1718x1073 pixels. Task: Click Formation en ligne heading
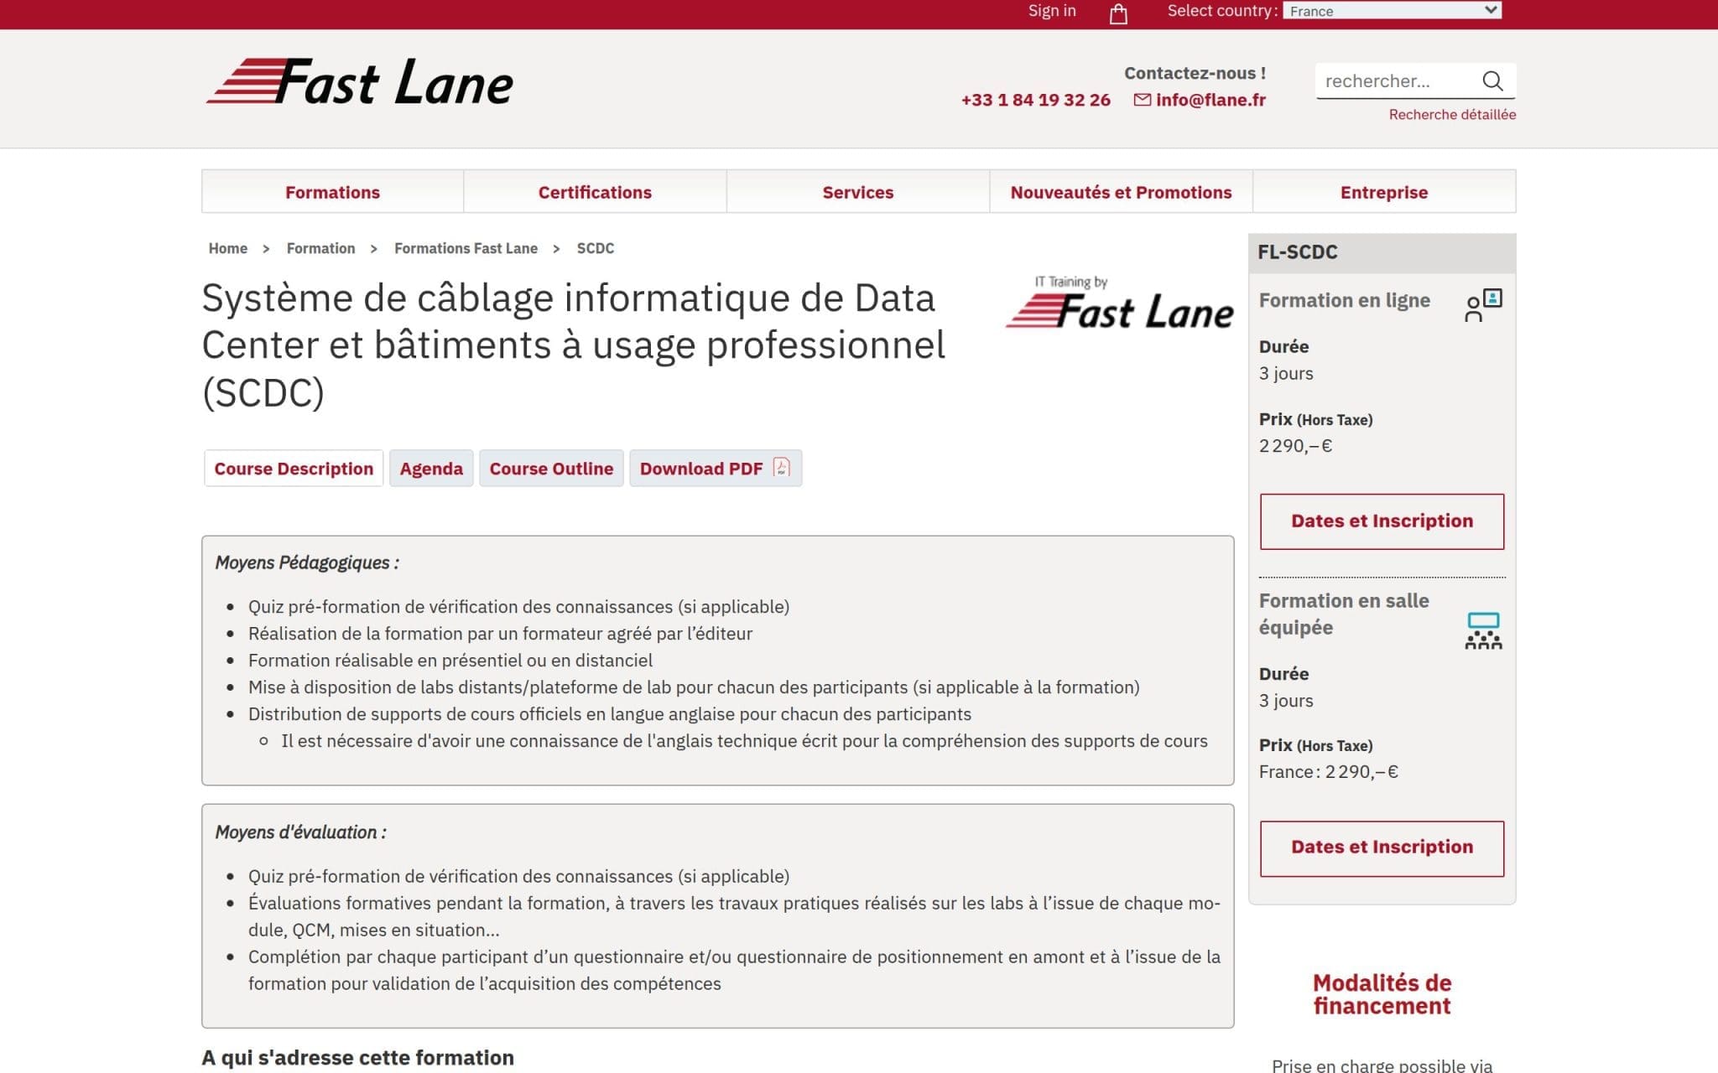(1344, 300)
